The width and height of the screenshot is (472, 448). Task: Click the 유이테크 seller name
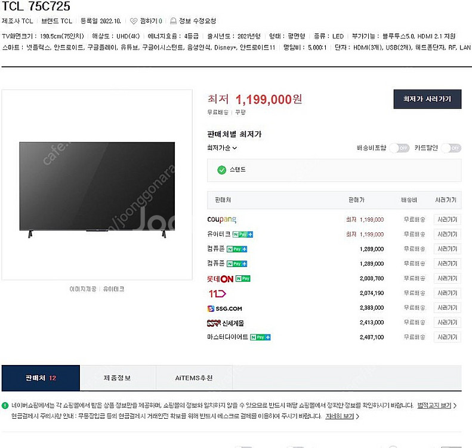tap(219, 234)
